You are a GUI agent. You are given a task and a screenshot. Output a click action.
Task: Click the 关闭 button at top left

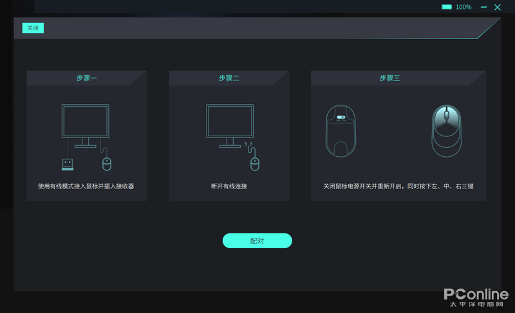coord(33,28)
